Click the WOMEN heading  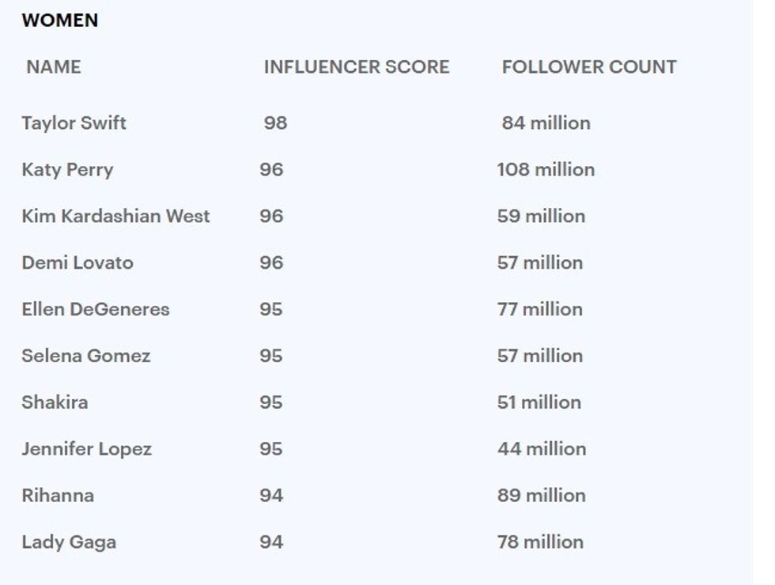pos(60,21)
